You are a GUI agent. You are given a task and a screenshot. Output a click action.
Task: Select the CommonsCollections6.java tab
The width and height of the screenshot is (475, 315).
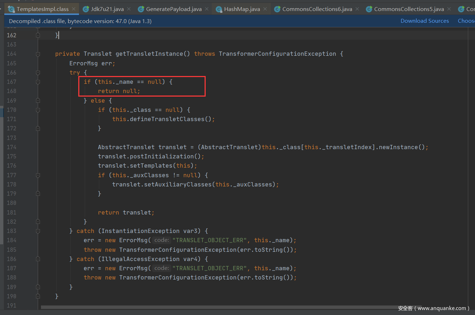pyautogui.click(x=317, y=9)
